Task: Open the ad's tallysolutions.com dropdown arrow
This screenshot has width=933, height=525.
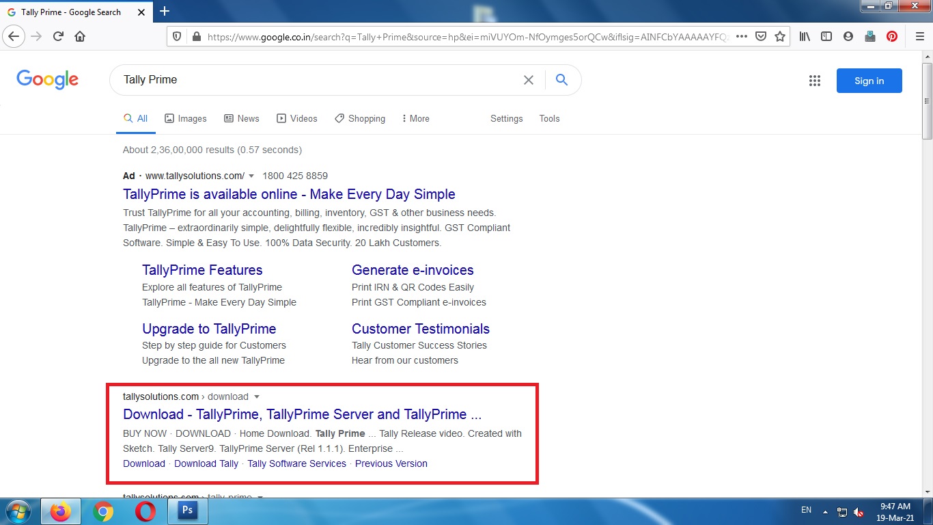Action: coord(251,176)
